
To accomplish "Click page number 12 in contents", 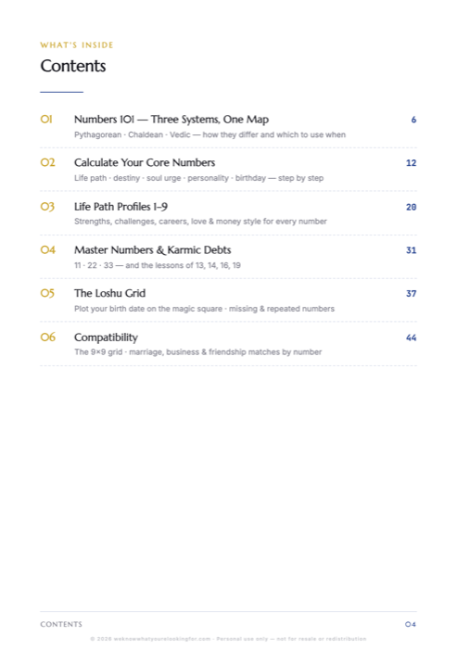I will click(411, 163).
